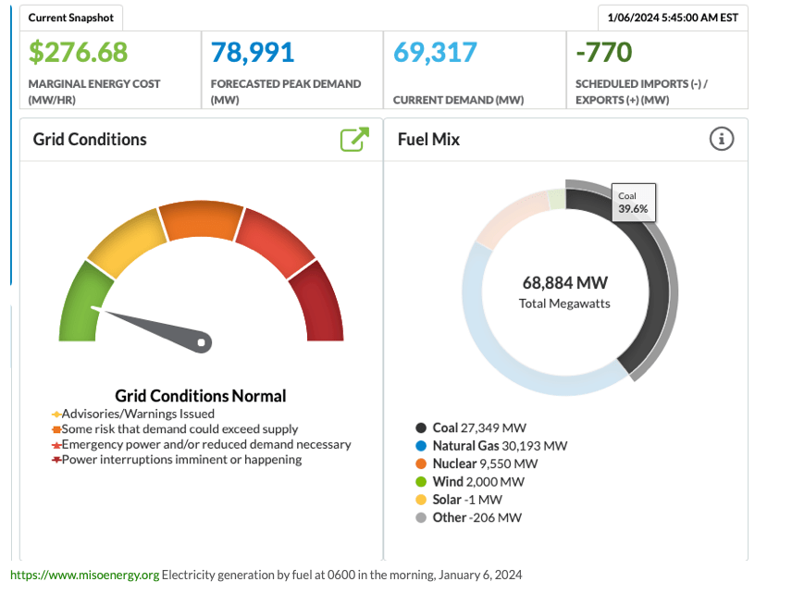The width and height of the screenshot is (792, 594).
Task: Open the misoenergy.org link
Action: pyautogui.click(x=85, y=575)
